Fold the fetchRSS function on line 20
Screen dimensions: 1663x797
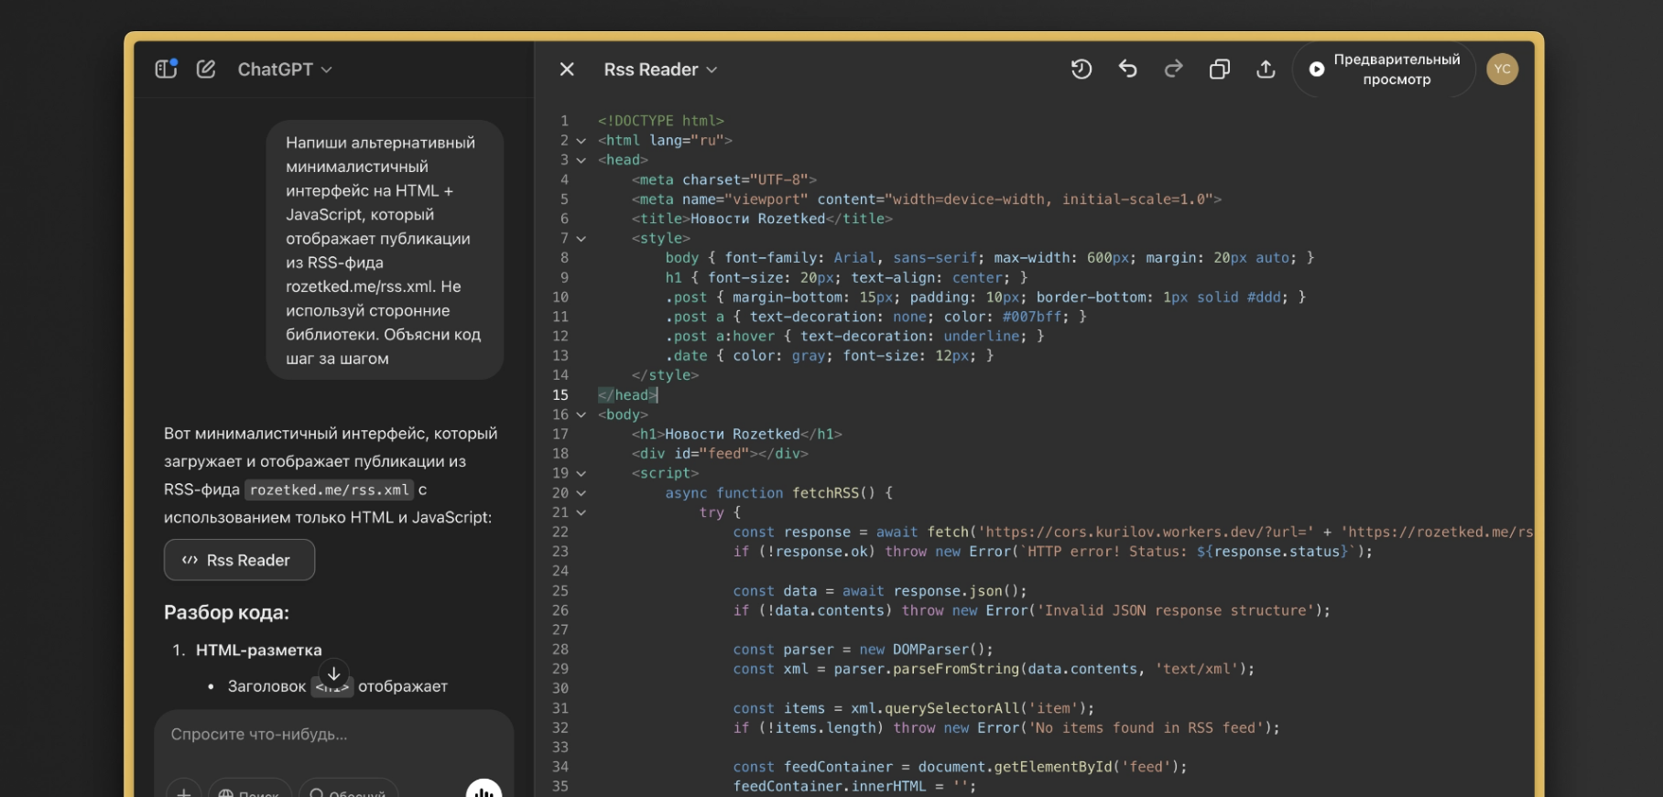click(581, 493)
